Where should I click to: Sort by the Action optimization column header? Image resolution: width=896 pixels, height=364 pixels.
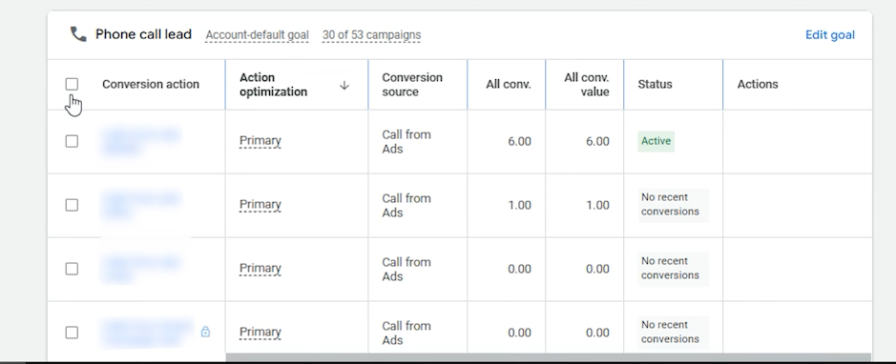pyautogui.click(x=273, y=85)
